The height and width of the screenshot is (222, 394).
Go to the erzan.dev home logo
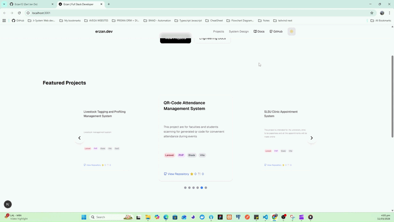[104, 32]
